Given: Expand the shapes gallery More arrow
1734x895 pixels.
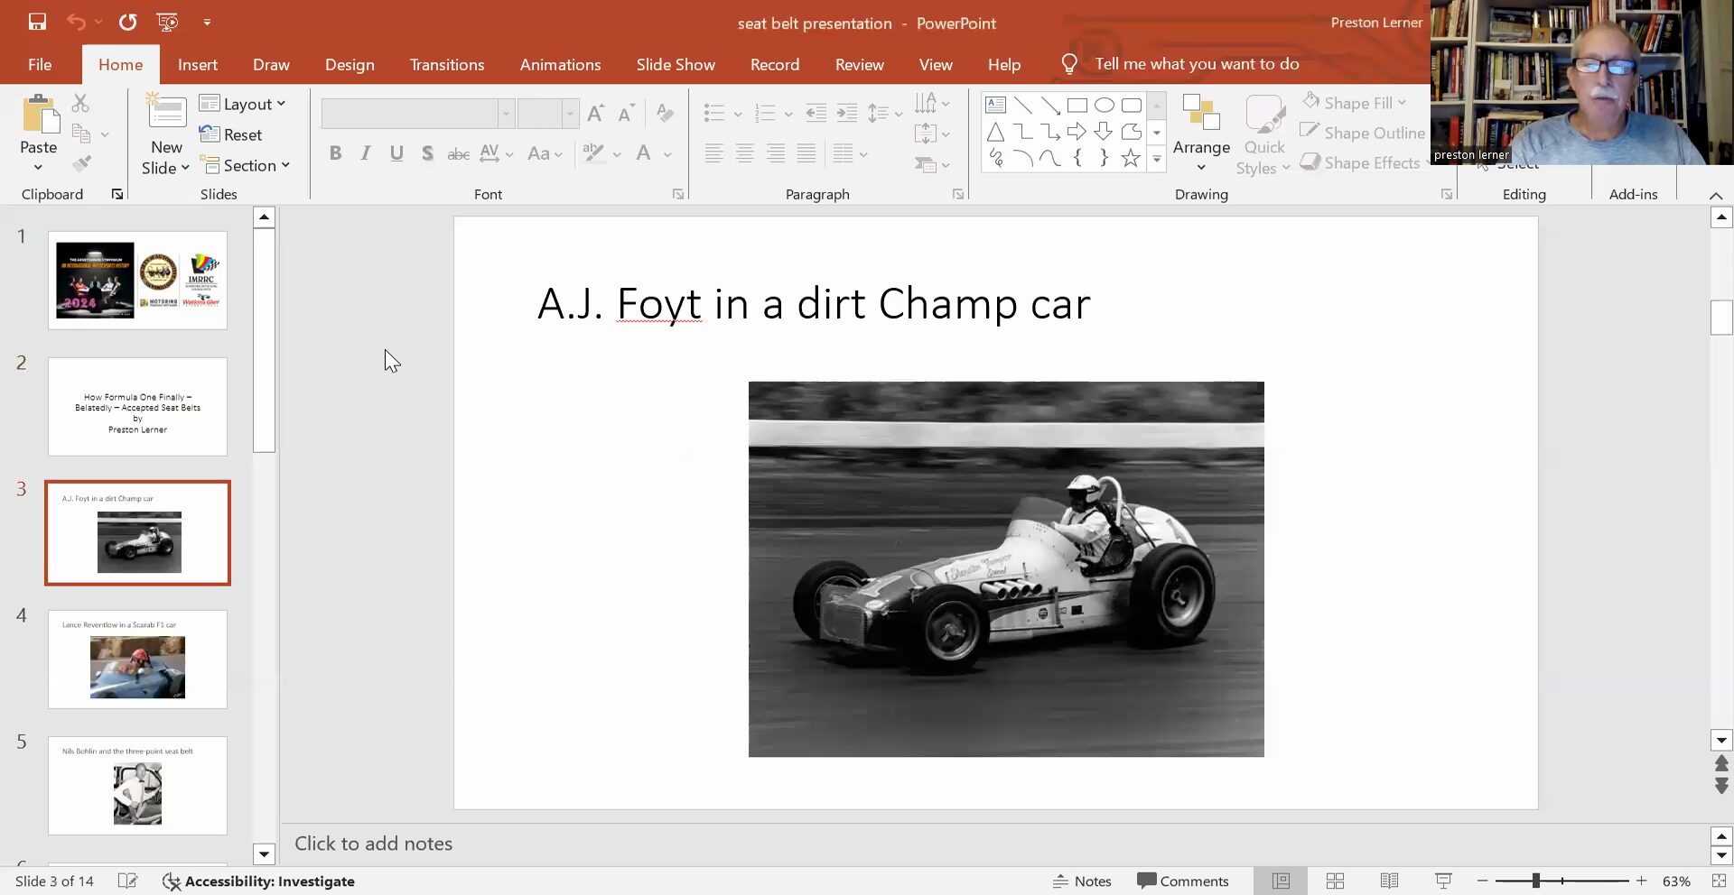Looking at the screenshot, I should click(x=1157, y=159).
